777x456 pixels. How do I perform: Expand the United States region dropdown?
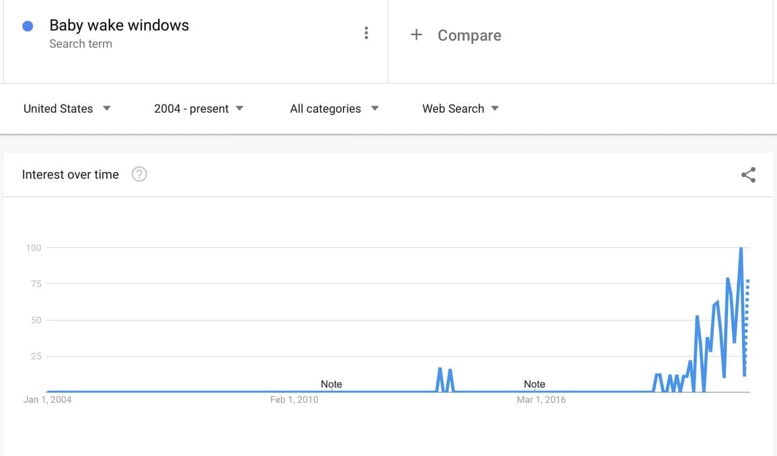(67, 109)
